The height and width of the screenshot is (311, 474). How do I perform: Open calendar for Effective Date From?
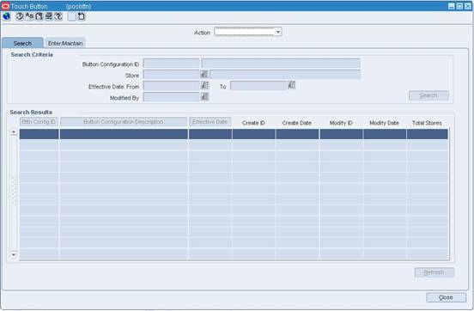pos(204,85)
